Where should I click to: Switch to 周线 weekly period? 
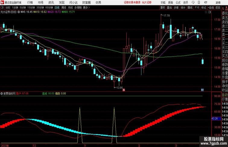coord(64,8)
